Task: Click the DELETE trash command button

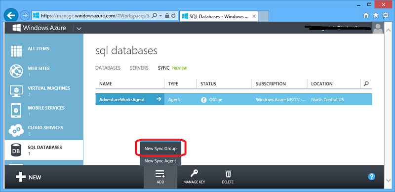Action: click(228, 177)
